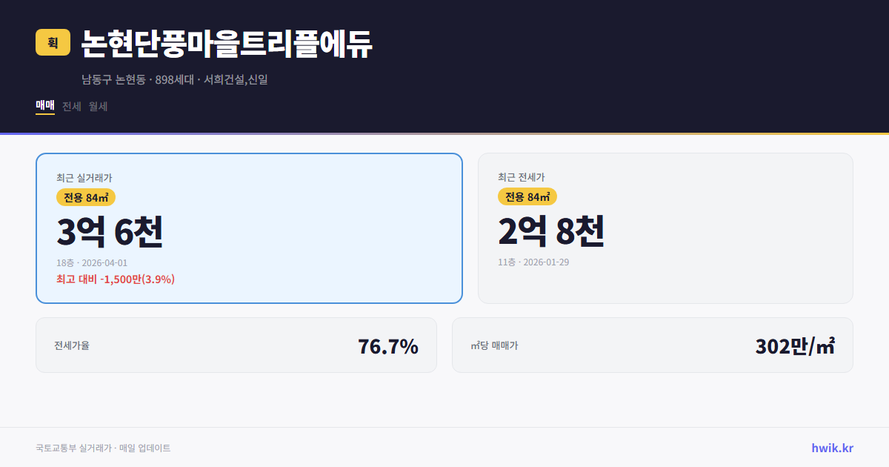889x467 pixels.
Task: Switch to the 월세 tab
Action: point(98,106)
